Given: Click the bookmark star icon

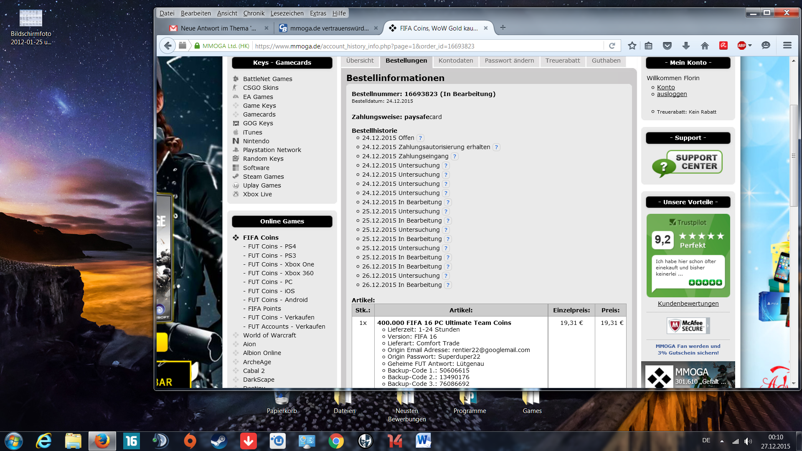Looking at the screenshot, I should point(632,46).
